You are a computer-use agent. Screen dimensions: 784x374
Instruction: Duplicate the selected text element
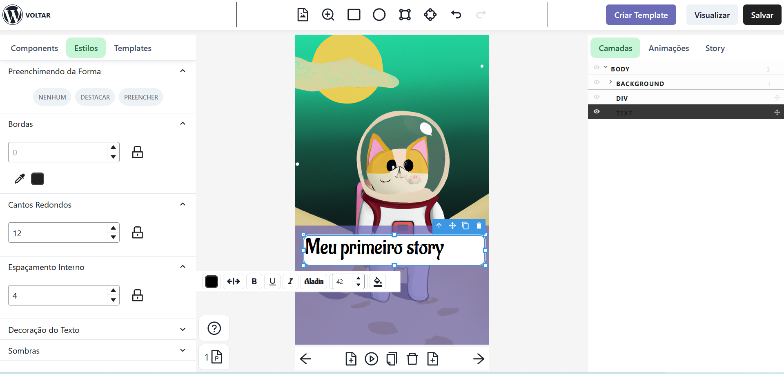(465, 226)
